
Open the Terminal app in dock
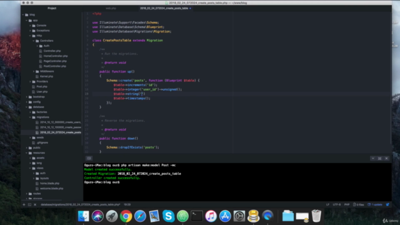[197, 216]
